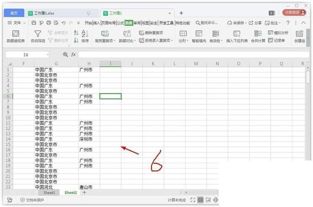Open 拒绝录入重复项 dropdown
This screenshot has width=313, height=207.
(156, 40)
